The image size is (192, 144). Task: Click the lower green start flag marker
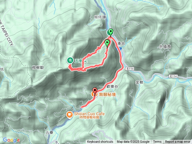(x=107, y=44)
